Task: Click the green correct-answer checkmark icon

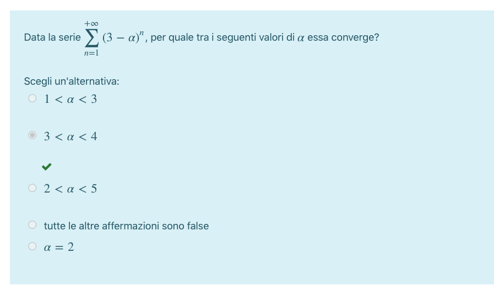Action: [x=47, y=166]
